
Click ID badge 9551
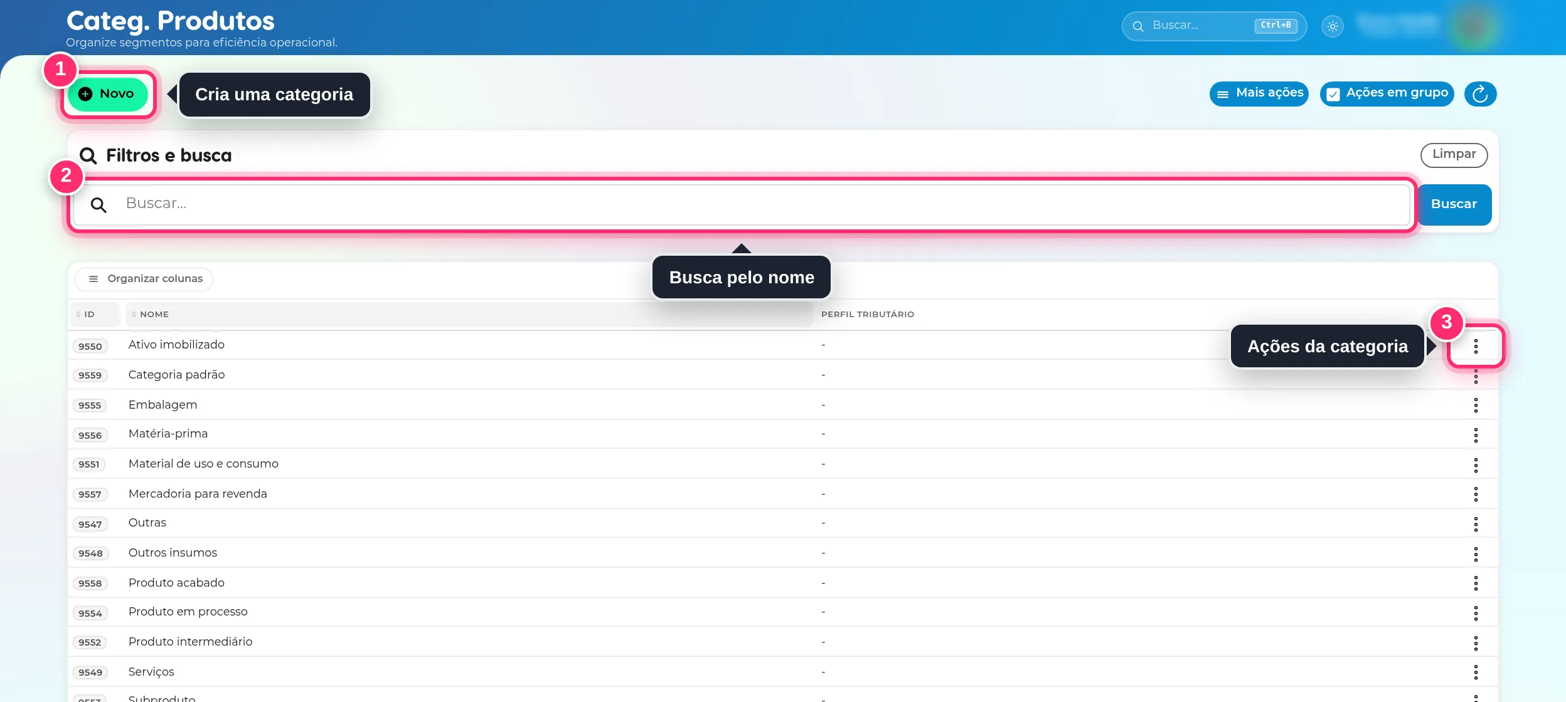[89, 464]
